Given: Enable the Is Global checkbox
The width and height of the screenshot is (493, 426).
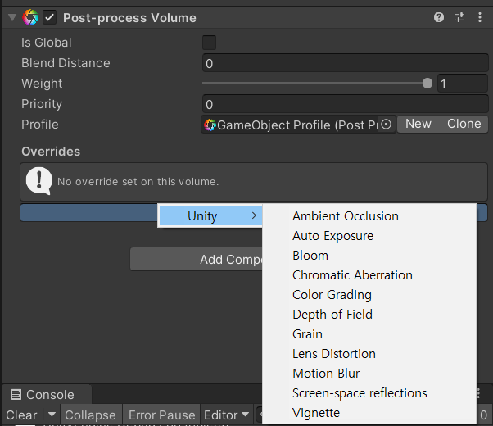Looking at the screenshot, I should [x=209, y=43].
